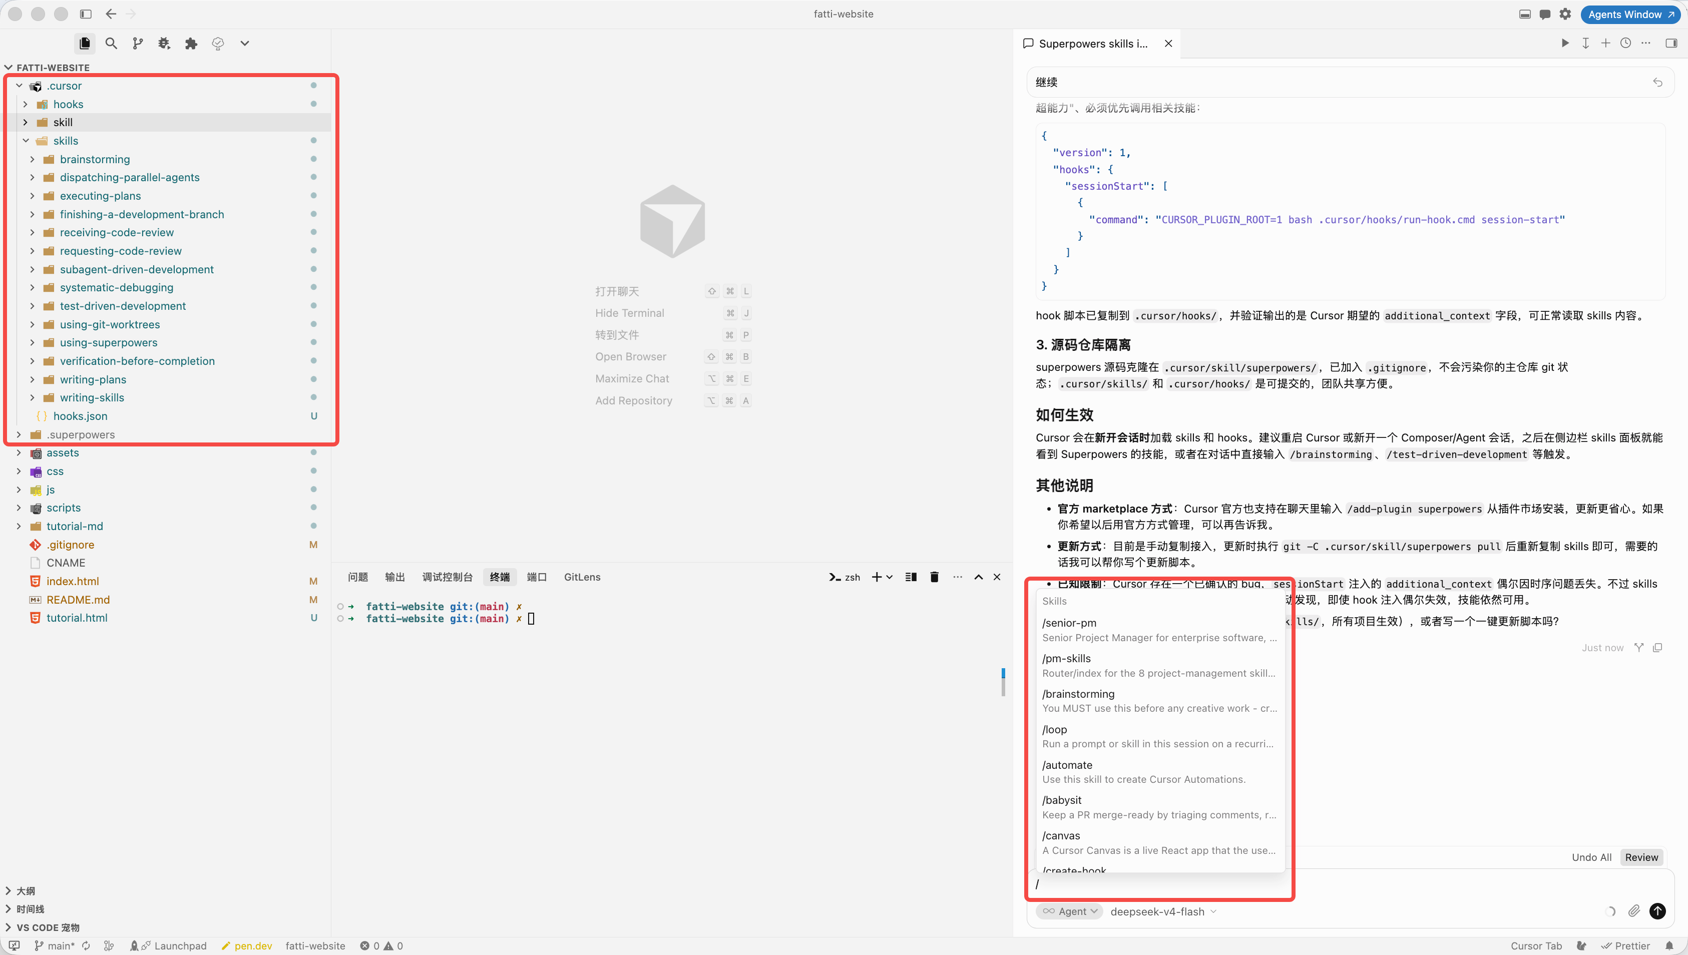Maximize panel with up chevron
Viewport: 1688px width, 955px height.
pyautogui.click(x=979, y=577)
